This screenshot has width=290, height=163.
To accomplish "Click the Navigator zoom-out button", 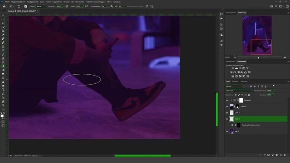I will pos(235,58).
